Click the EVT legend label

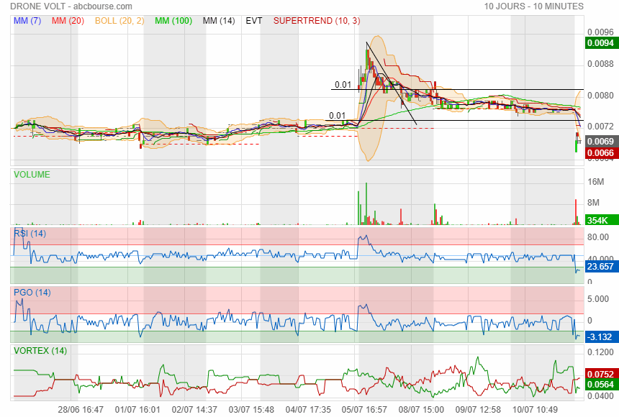[254, 21]
